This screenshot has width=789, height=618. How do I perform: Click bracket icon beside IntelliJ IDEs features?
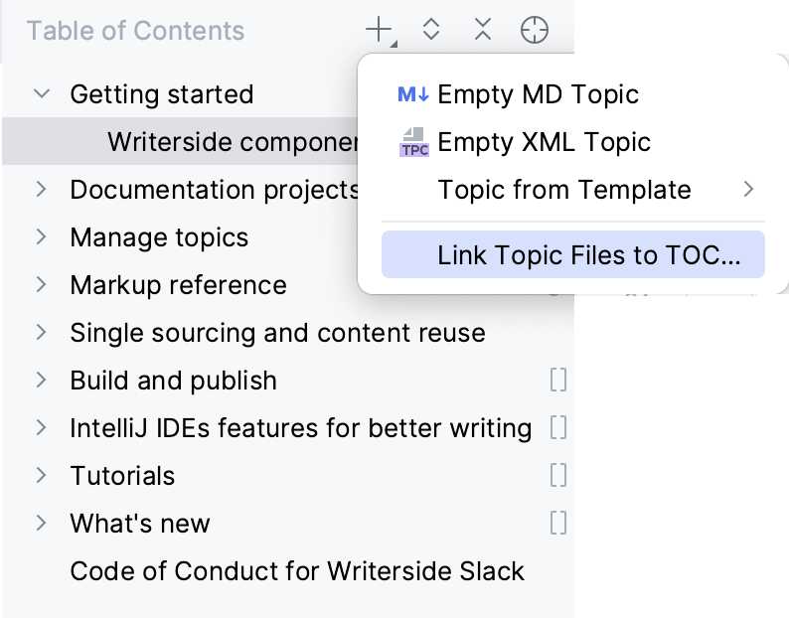point(558,428)
